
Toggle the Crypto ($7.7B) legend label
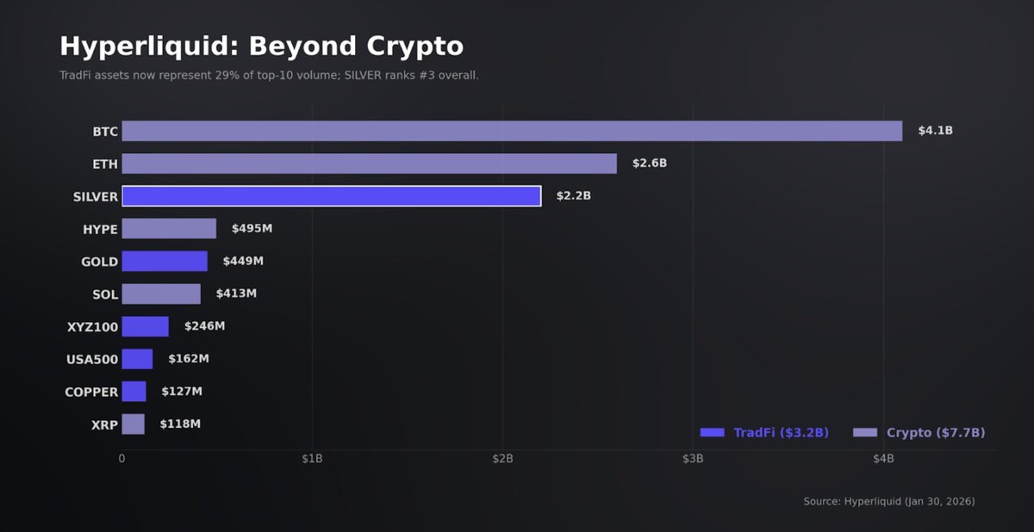click(x=935, y=432)
